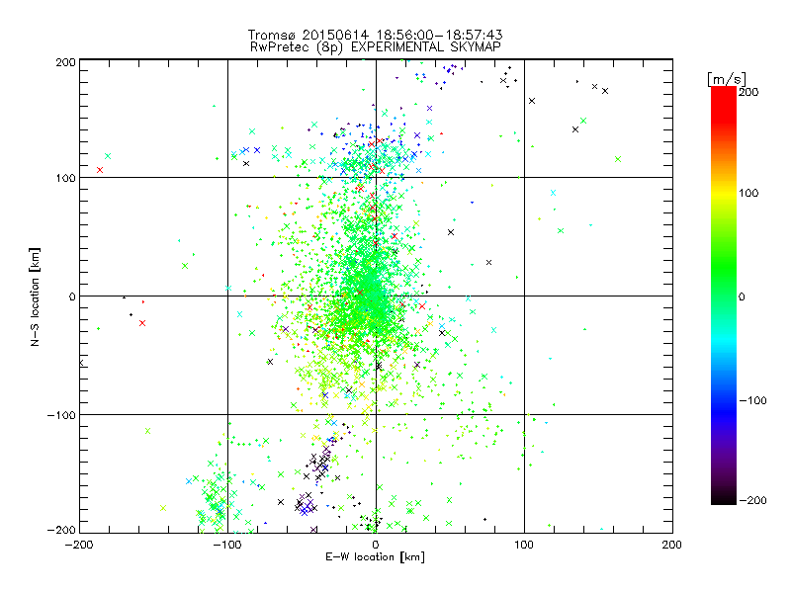Click the plot title 'Tromsø 20150614 18:56:00-18:57:43'

tap(376, 35)
